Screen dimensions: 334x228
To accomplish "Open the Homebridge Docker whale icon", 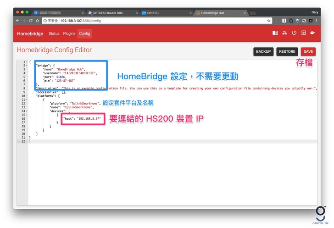I will pos(312,33).
